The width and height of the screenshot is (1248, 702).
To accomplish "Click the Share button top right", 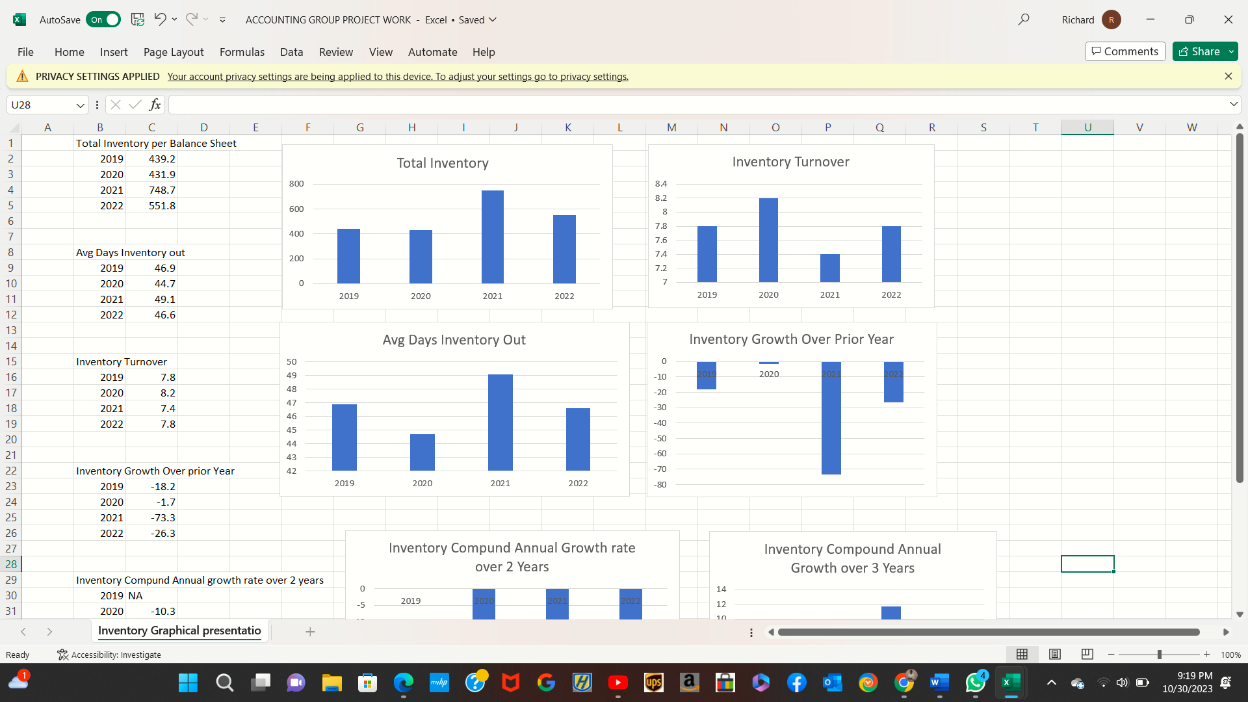I will click(1199, 51).
